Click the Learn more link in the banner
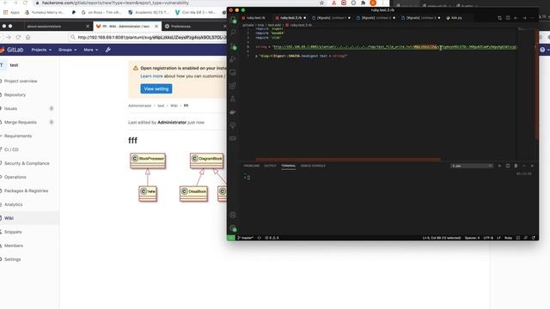The image size is (550, 309). coord(151,76)
